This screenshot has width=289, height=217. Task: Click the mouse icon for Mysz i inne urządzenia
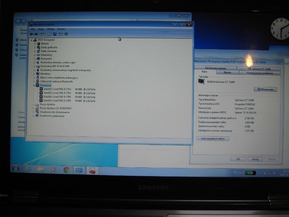[x=38, y=78]
